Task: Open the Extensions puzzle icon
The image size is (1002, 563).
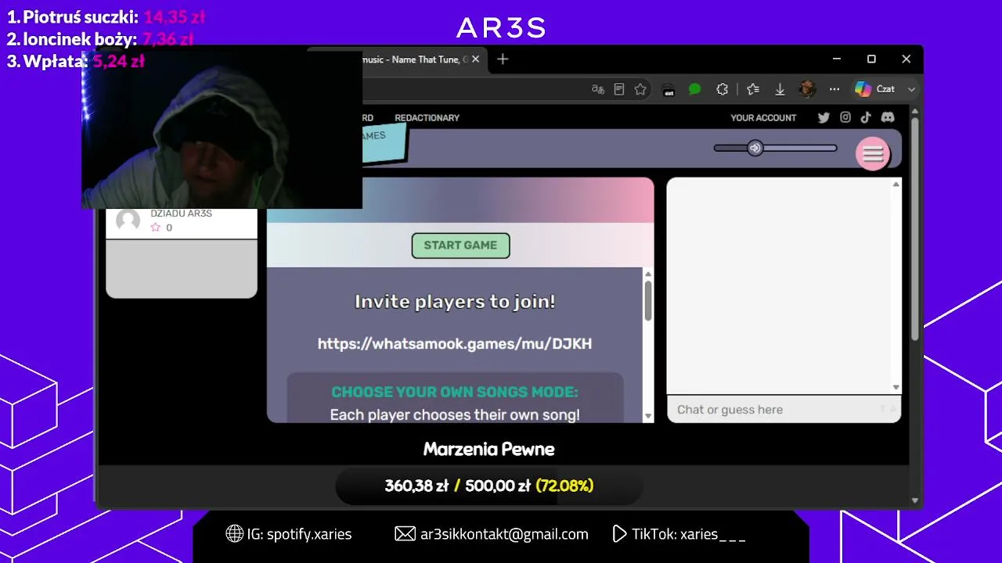Action: (723, 89)
